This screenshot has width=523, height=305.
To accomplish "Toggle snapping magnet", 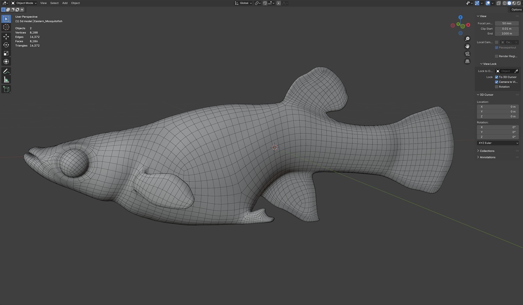I will click(265, 3).
